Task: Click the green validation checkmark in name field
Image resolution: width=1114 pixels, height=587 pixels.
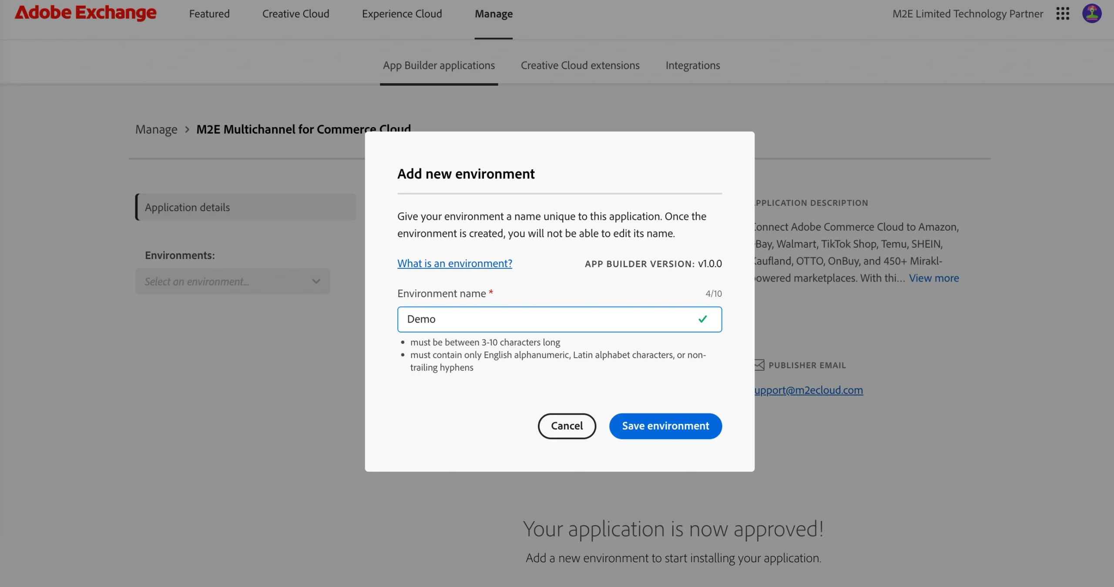Action: click(702, 319)
